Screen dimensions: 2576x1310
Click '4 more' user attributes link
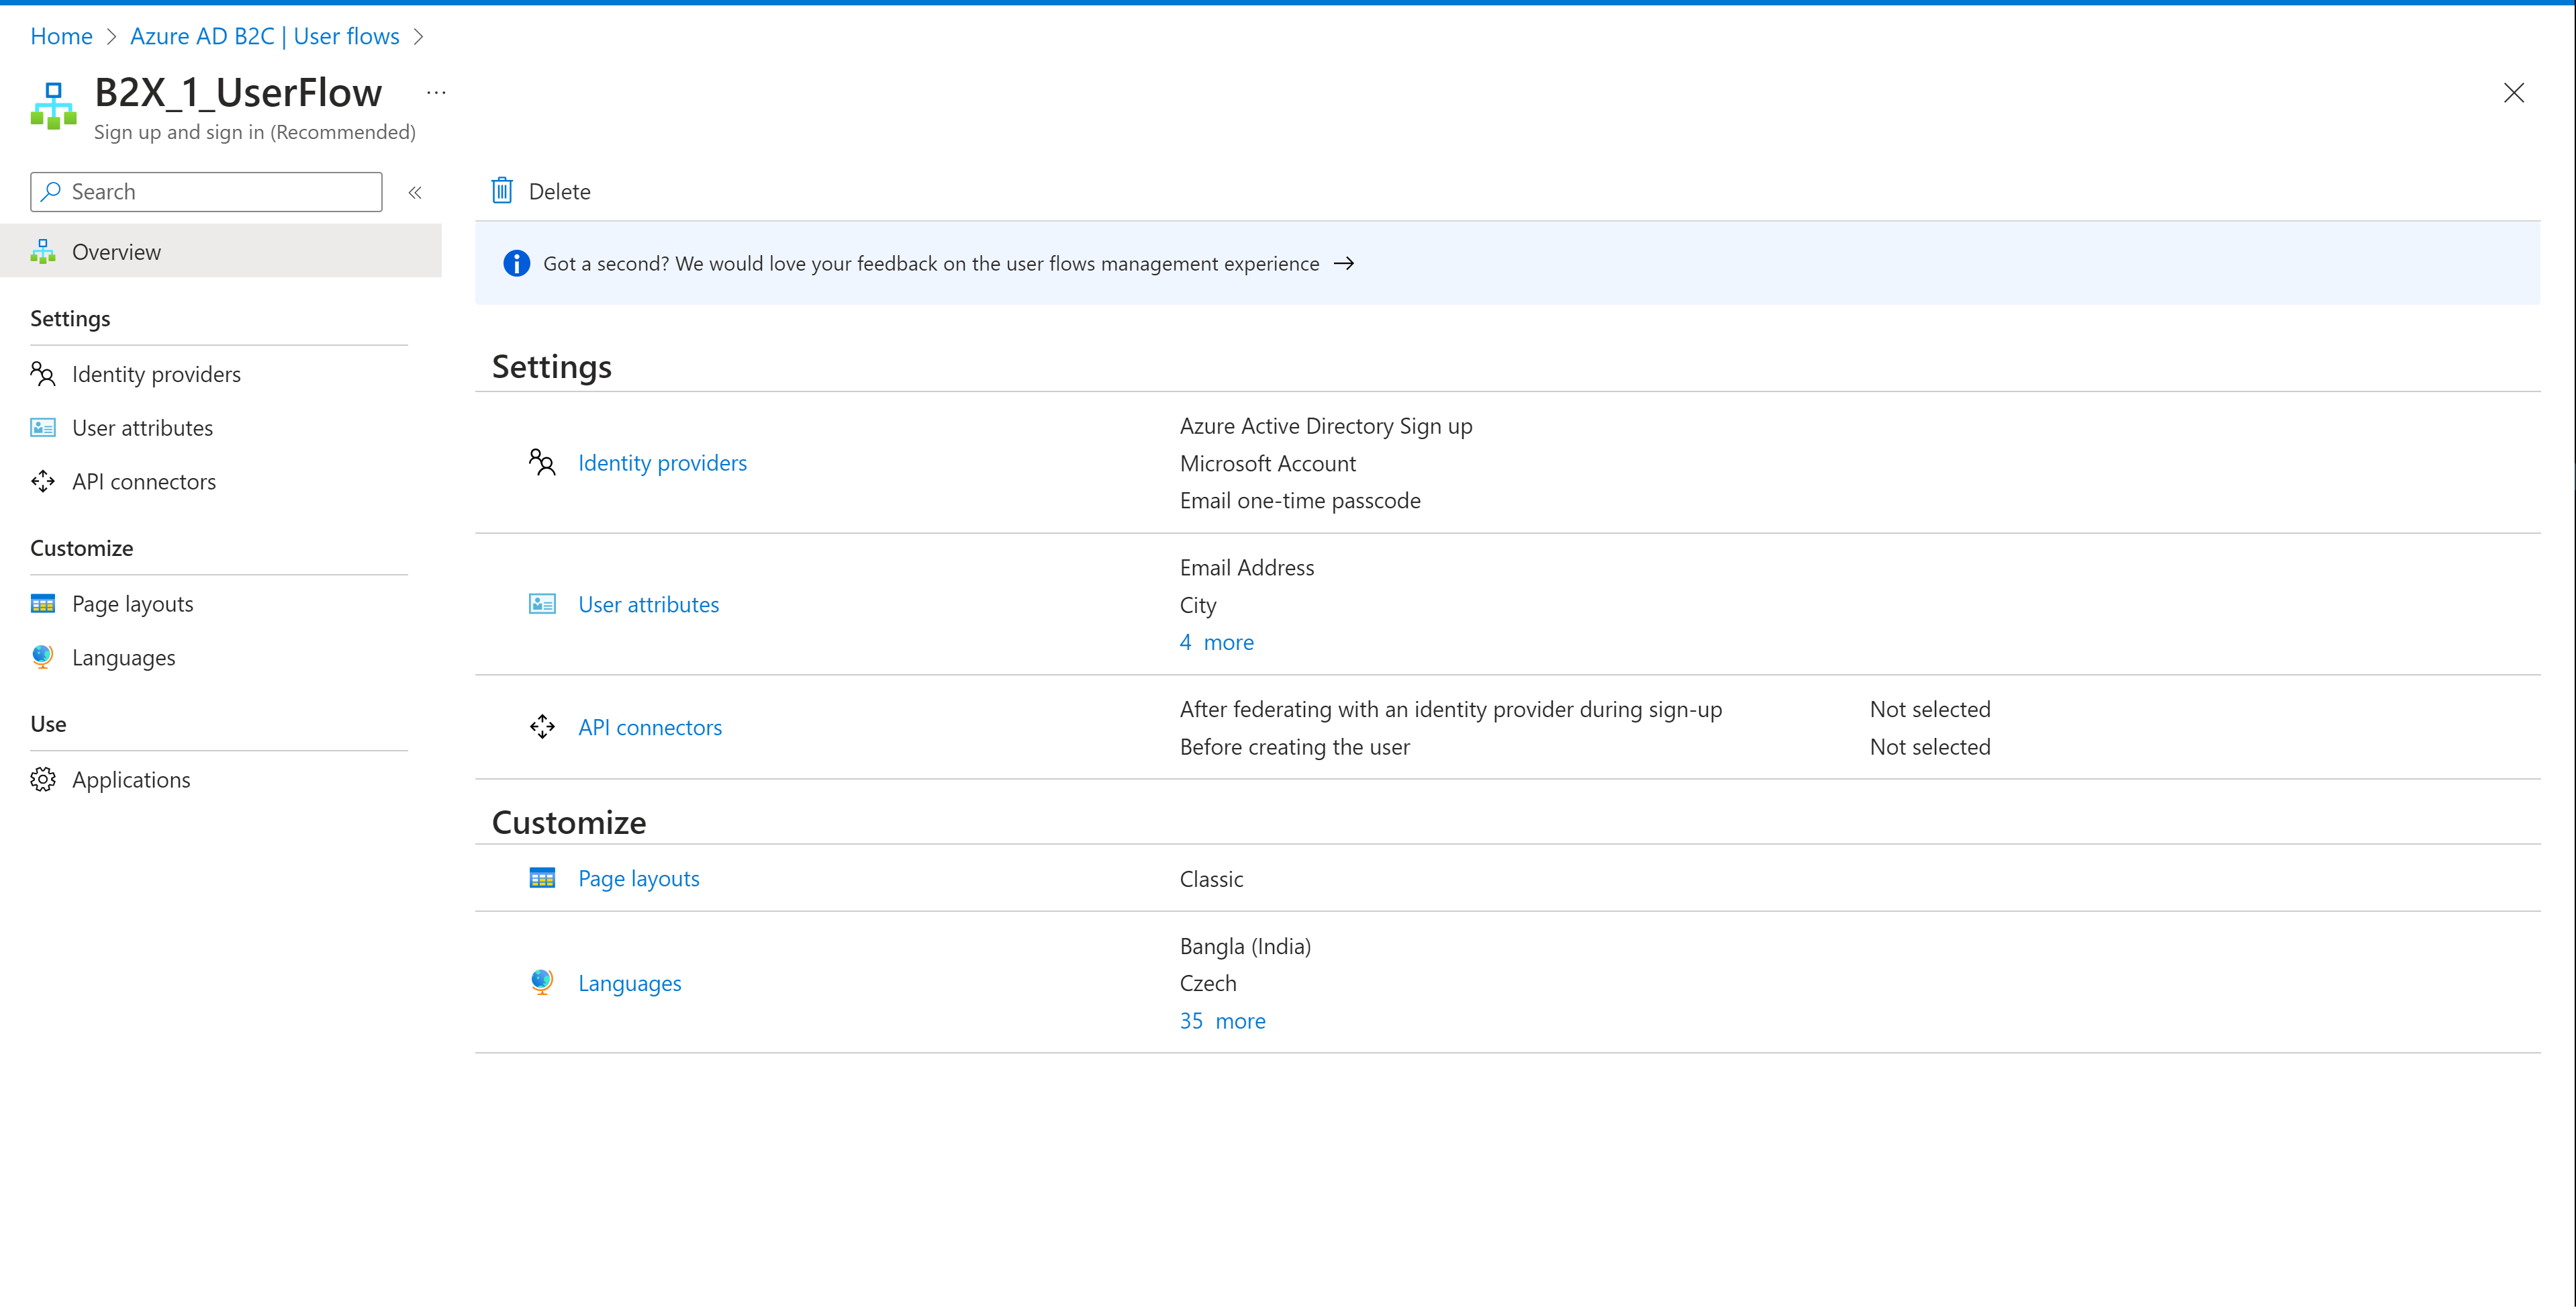[x=1217, y=642]
